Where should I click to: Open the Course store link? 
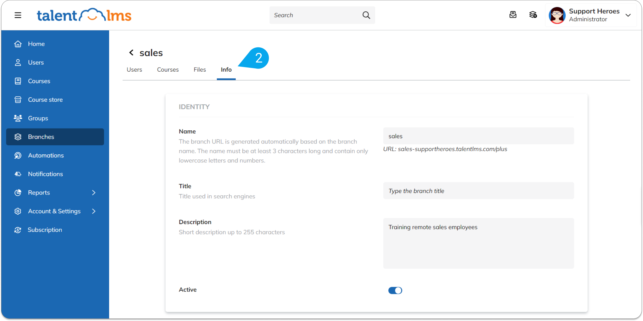click(x=45, y=100)
